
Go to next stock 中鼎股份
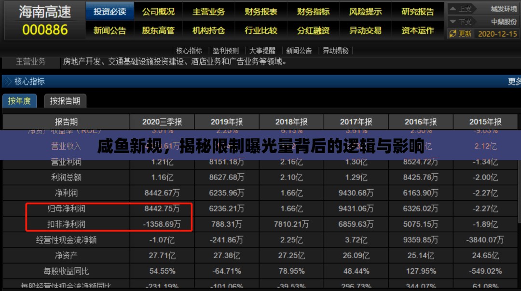click(x=504, y=22)
